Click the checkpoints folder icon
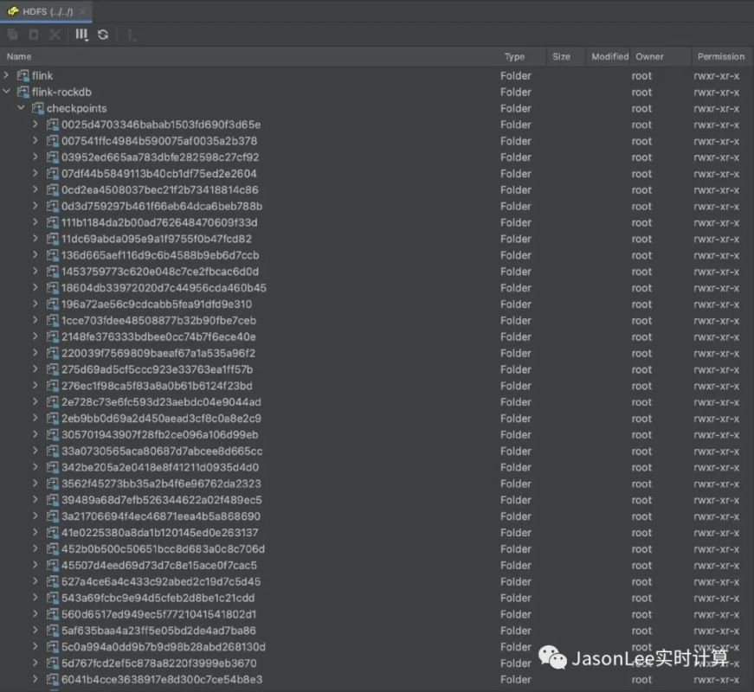The image size is (754, 692). coord(38,109)
